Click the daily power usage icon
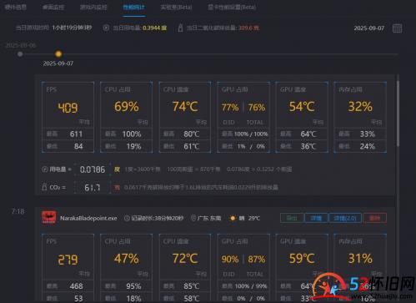The height and width of the screenshot is (303, 416). (x=106, y=28)
